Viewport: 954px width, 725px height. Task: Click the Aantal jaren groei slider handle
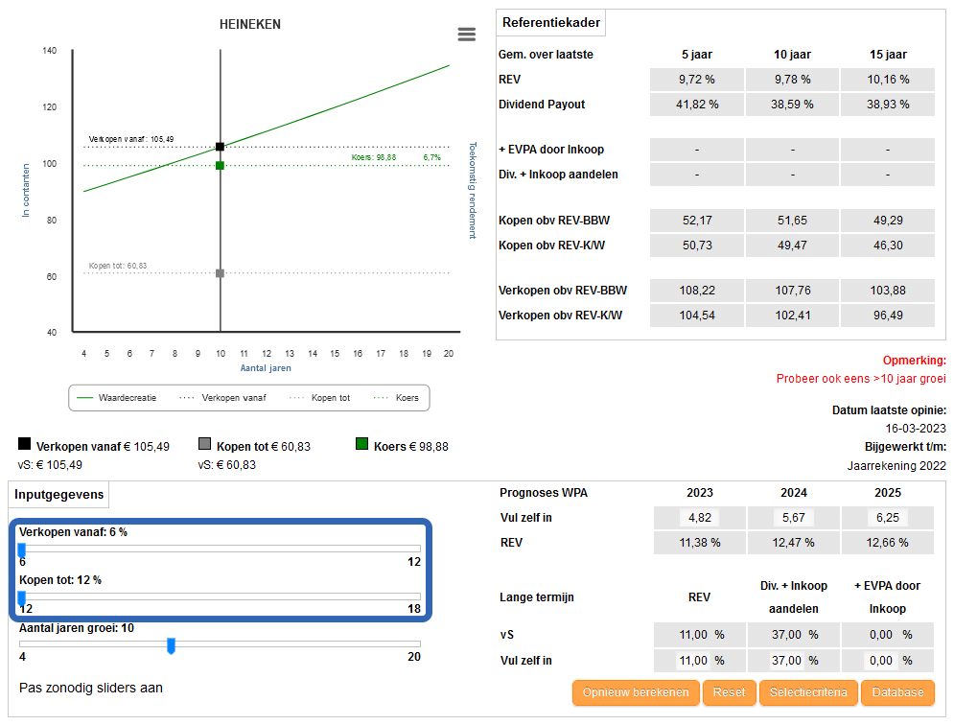pyautogui.click(x=171, y=645)
